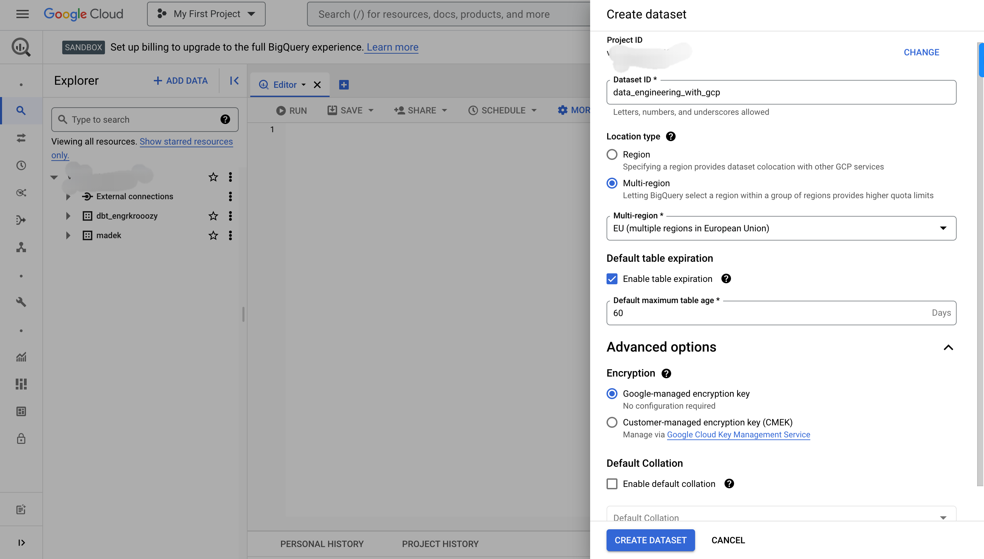Click CHANGE next to Project ID
This screenshot has height=559, width=984.
[x=921, y=52]
